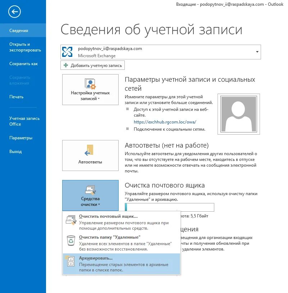Click the profile photo placeholder
The height and width of the screenshot is (293, 288).
click(238, 114)
